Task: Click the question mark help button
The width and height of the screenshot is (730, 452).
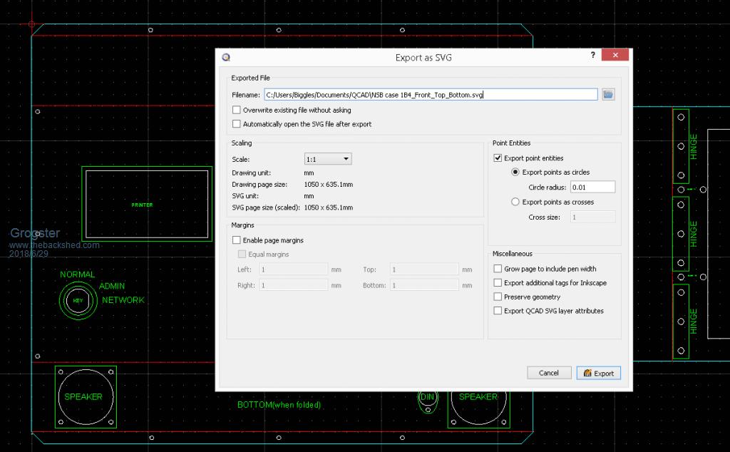Action: click(x=592, y=55)
